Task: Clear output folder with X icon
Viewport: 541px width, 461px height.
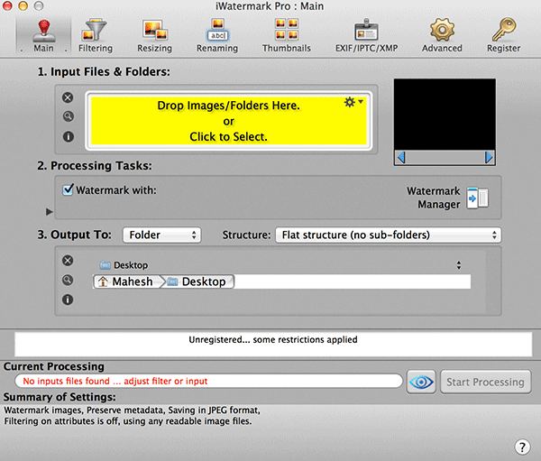Action: [x=68, y=261]
